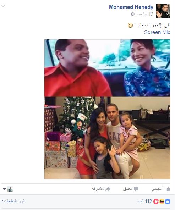The width and height of the screenshot is (175, 210).
Task: Click the thumbs-up like icon
Action: click(168, 189)
